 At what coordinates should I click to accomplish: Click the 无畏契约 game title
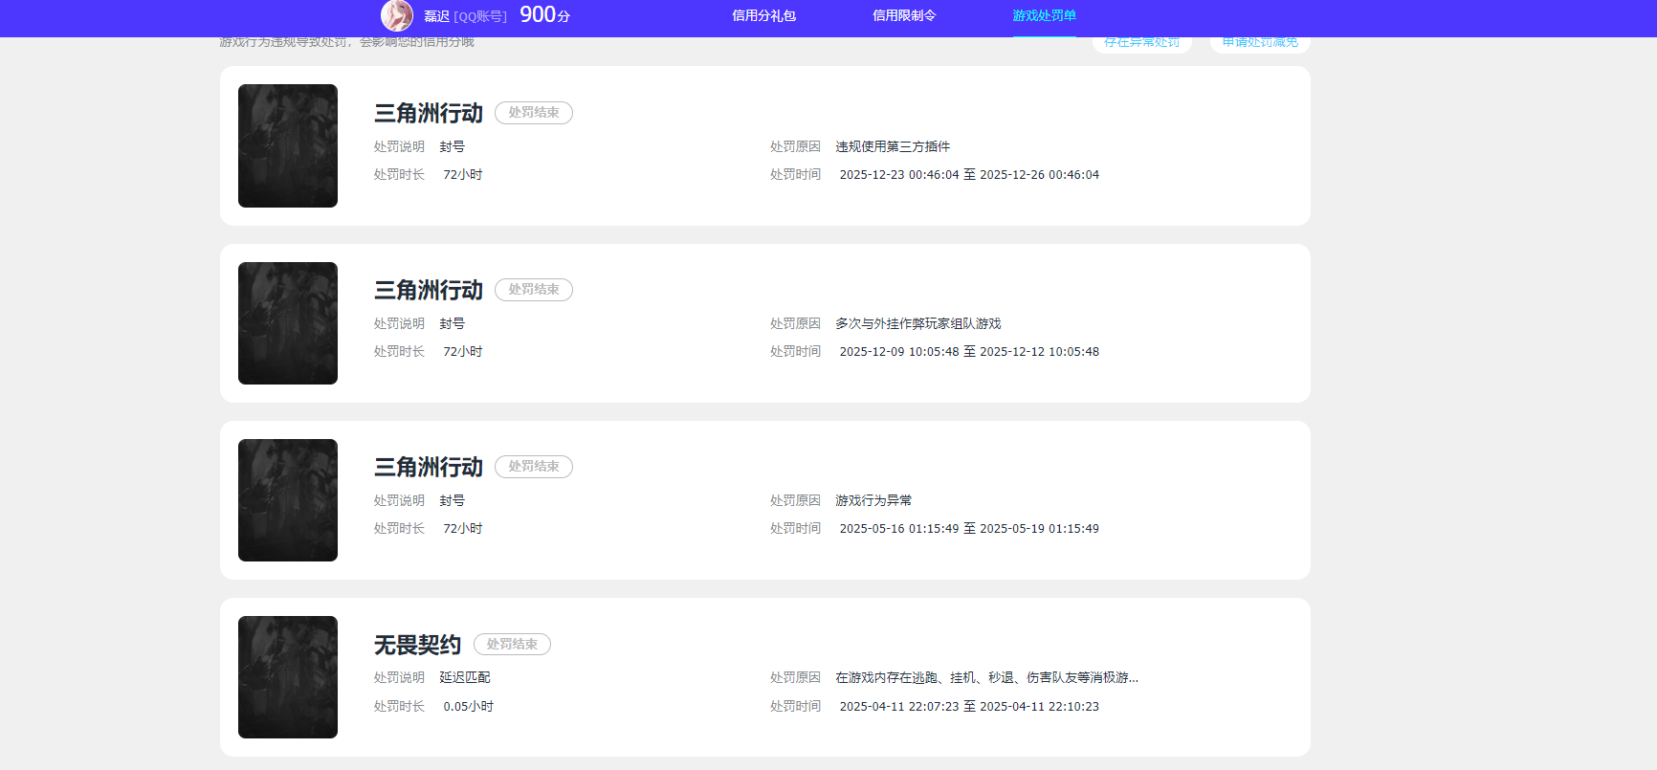(417, 645)
